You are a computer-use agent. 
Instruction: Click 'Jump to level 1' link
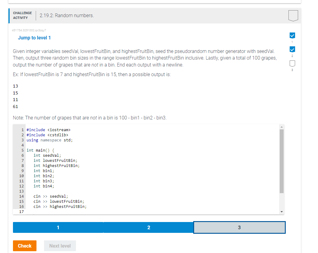tap(34, 38)
